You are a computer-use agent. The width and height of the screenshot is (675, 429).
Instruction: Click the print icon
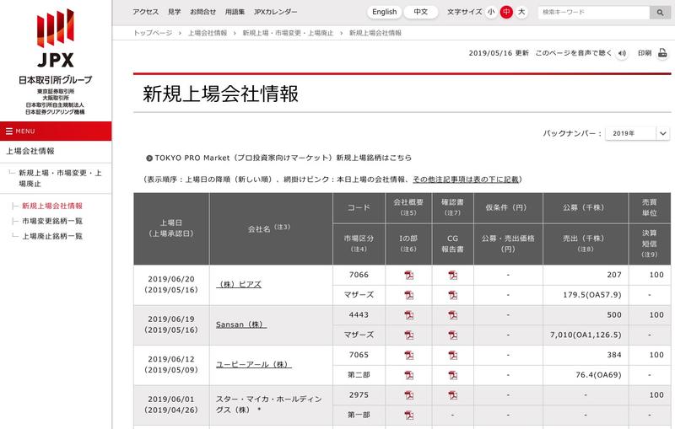pos(662,53)
